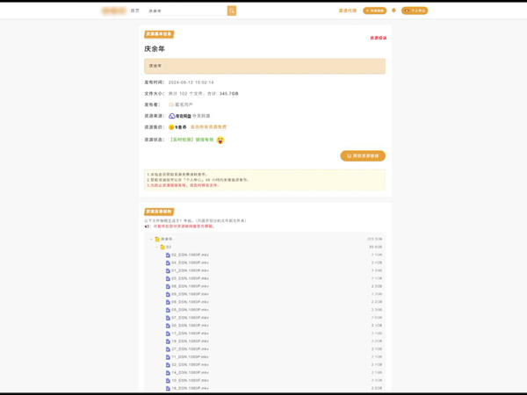This screenshot has width=527, height=395.
Task: Open the 首页 home nav item
Action: 134,11
